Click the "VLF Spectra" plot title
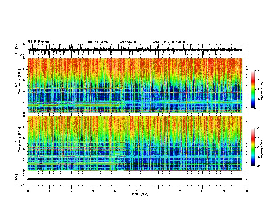Screen dimensions: 277x214 click(40, 42)
